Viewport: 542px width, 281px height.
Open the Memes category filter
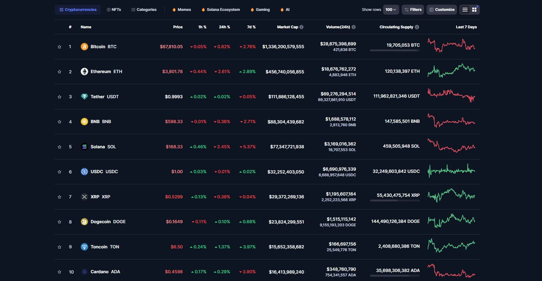point(182,10)
